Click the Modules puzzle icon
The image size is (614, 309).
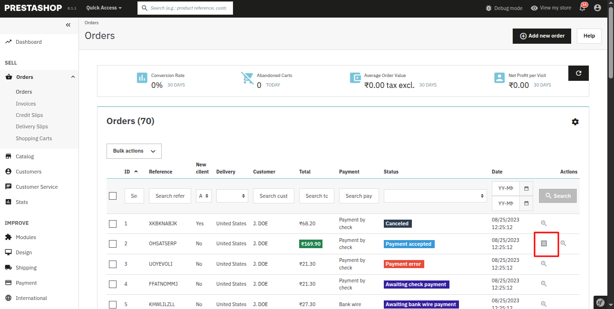(8, 237)
